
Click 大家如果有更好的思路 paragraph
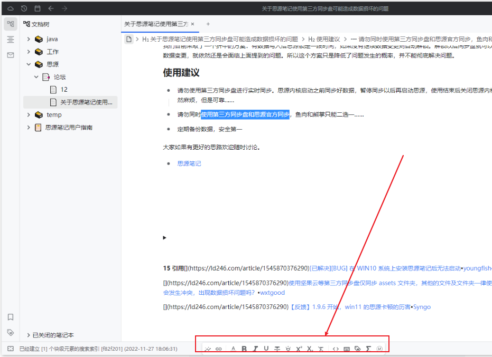(211, 147)
